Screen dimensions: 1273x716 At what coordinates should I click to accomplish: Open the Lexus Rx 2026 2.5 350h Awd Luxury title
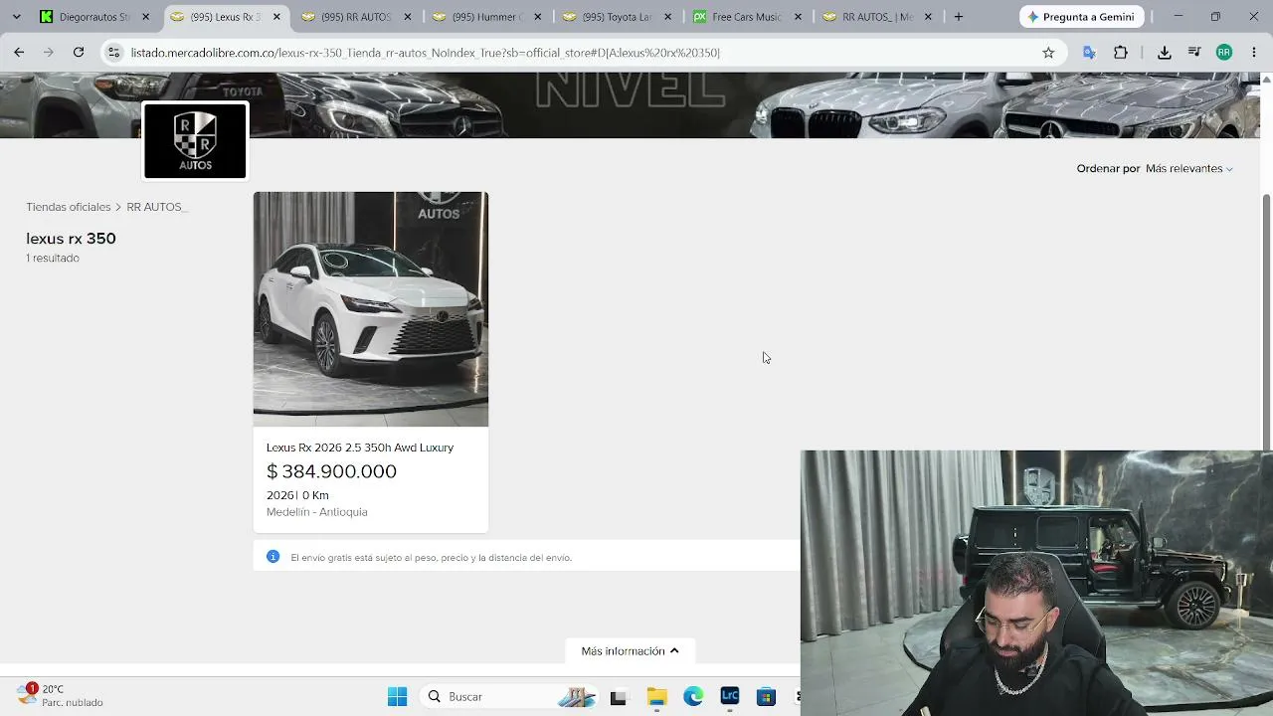click(x=360, y=447)
